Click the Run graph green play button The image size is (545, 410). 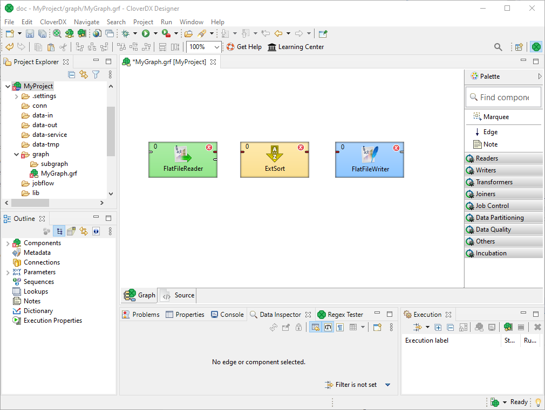(x=146, y=34)
